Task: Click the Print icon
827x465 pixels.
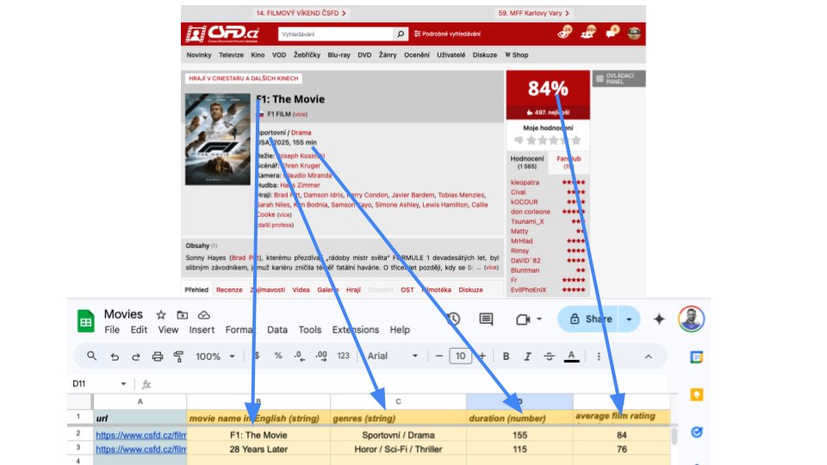Action: tap(157, 356)
